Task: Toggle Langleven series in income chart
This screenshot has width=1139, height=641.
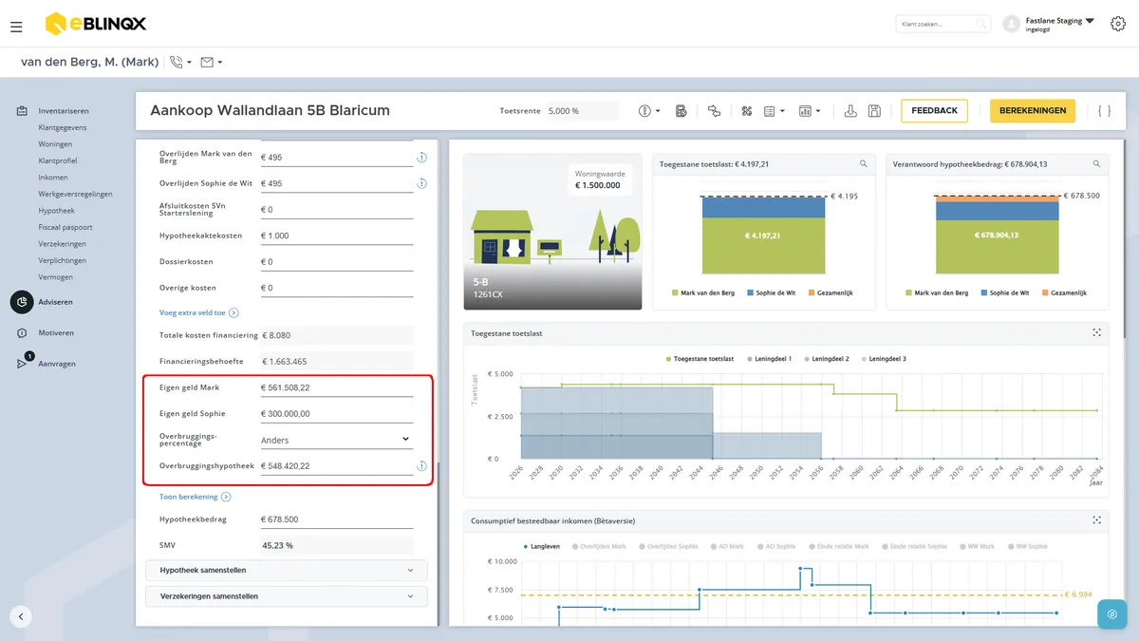Action: pyautogui.click(x=541, y=547)
